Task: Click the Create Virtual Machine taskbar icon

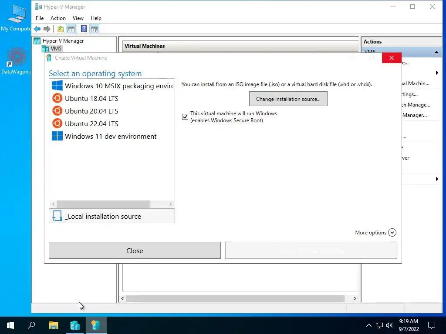Action: [96, 325]
